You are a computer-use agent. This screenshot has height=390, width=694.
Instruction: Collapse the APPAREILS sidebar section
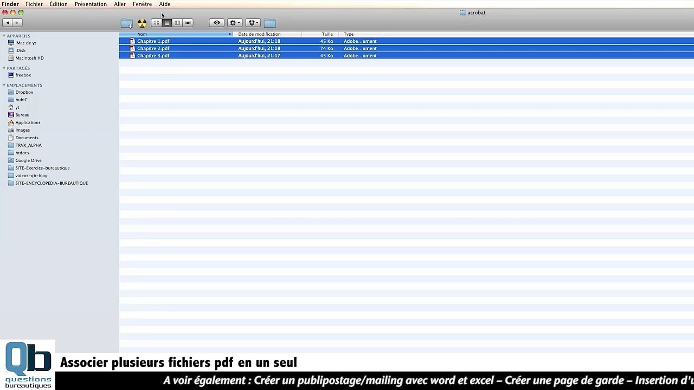[x=4, y=36]
